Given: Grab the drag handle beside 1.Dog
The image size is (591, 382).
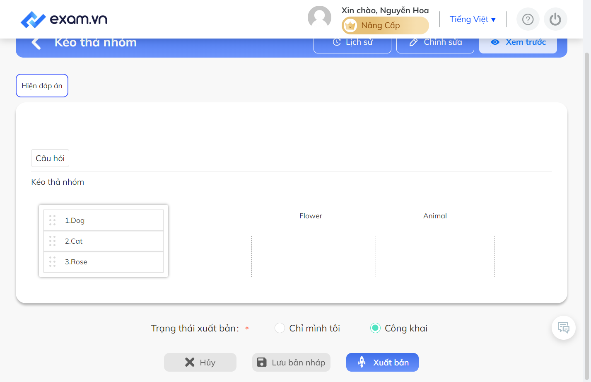Looking at the screenshot, I should [x=52, y=220].
